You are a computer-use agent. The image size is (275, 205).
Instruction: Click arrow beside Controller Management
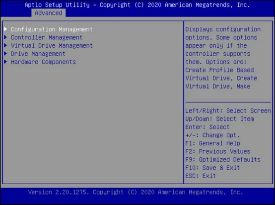(5, 37)
